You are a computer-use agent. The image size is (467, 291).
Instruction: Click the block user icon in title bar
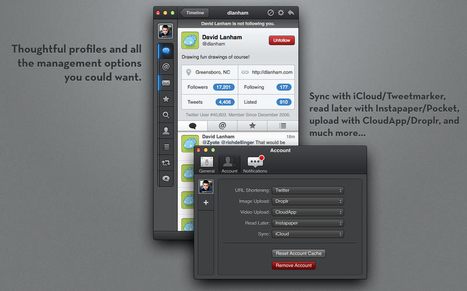click(x=270, y=12)
